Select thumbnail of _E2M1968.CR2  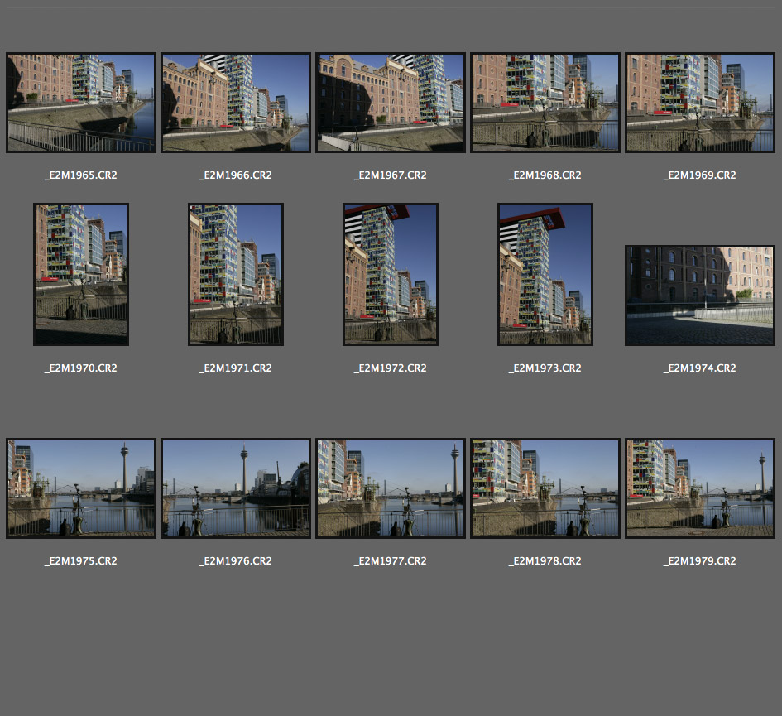click(545, 103)
